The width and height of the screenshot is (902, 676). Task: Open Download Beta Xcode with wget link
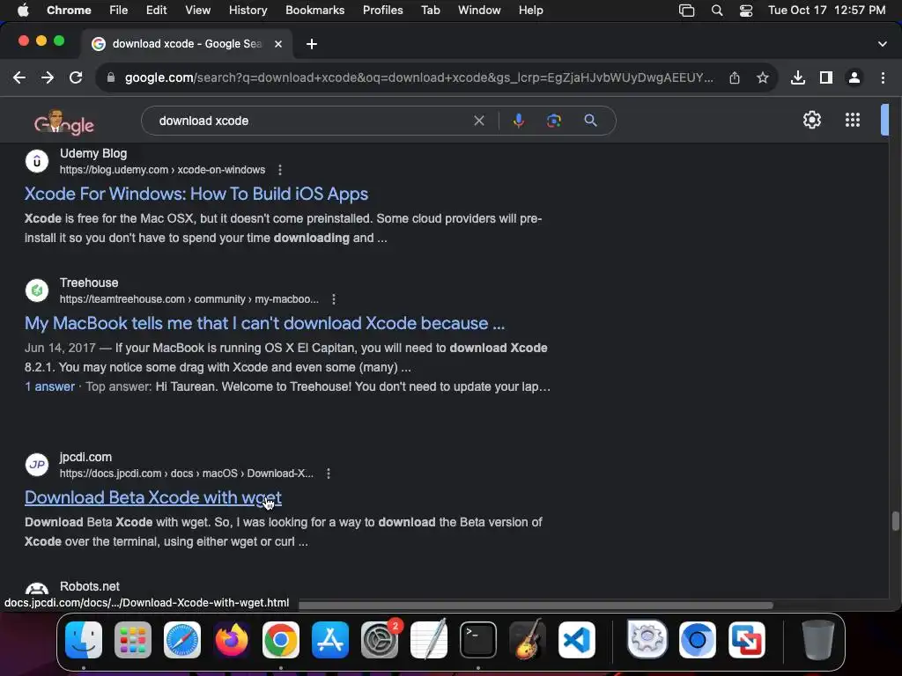[153, 498]
